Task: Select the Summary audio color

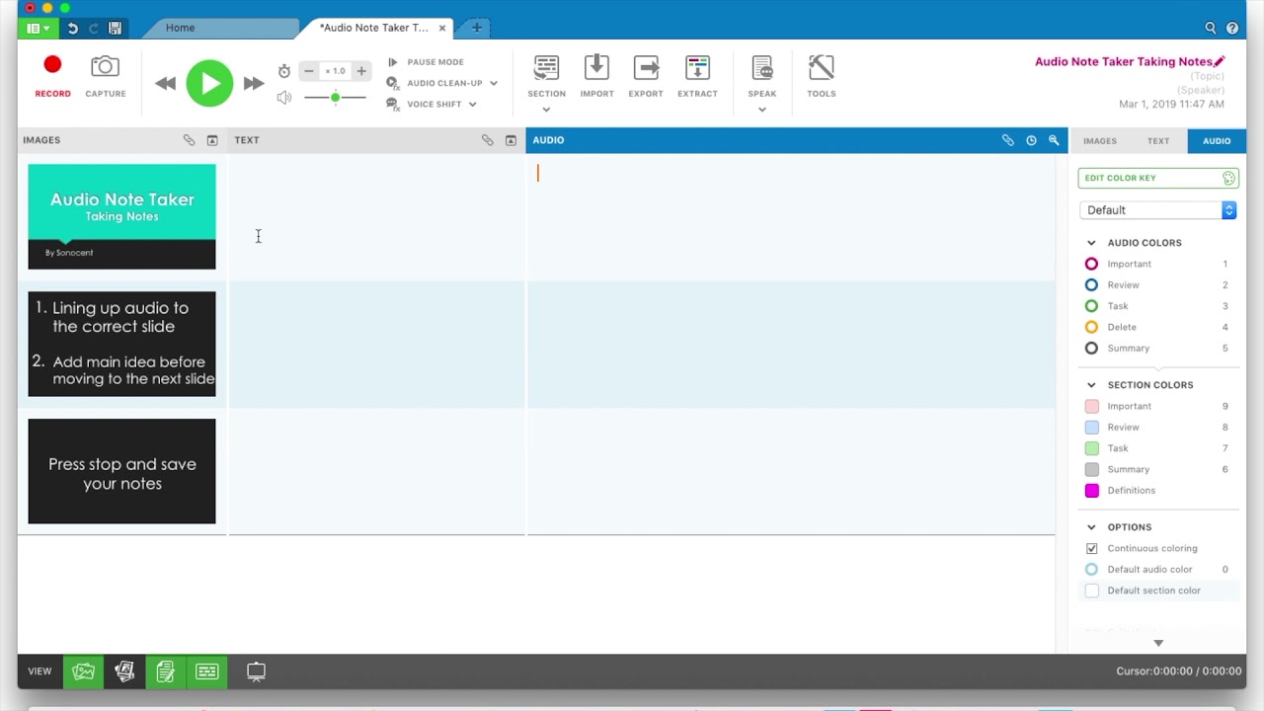Action: pos(1091,348)
